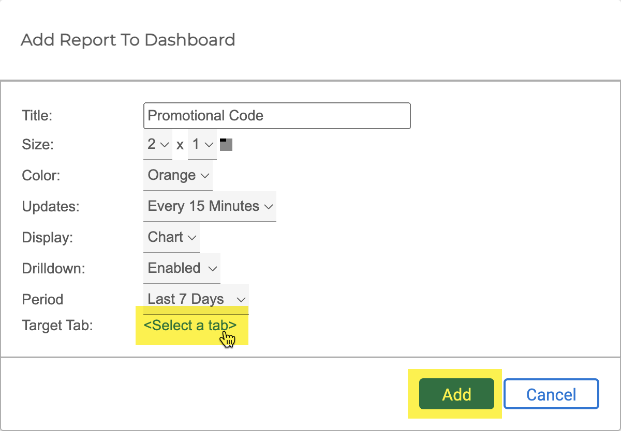Open the Updates dropdown (Every 15 Minutes)
621x431 pixels.
(x=209, y=207)
